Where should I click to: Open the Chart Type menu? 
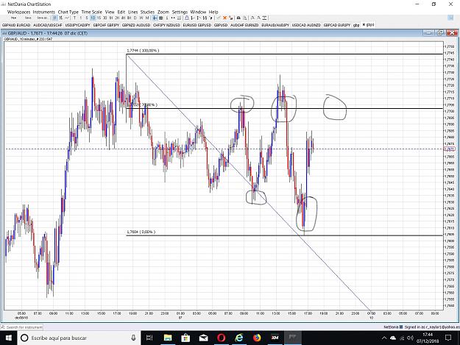(68, 12)
